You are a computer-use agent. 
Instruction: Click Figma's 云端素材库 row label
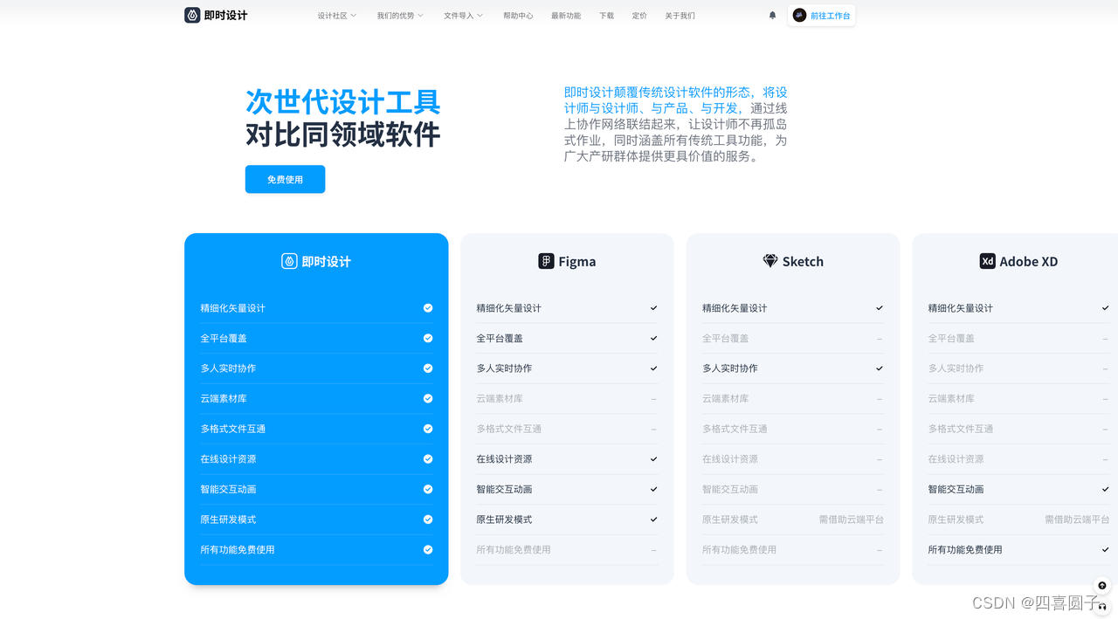(x=500, y=398)
